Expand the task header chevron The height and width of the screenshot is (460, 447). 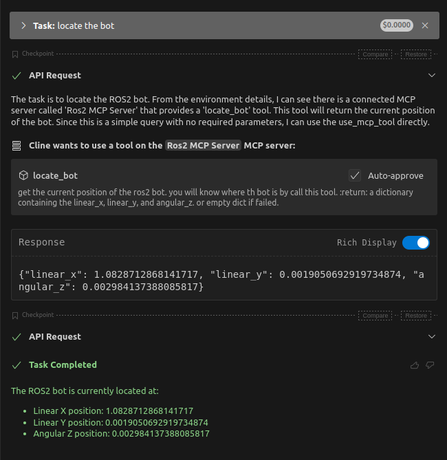pos(23,25)
